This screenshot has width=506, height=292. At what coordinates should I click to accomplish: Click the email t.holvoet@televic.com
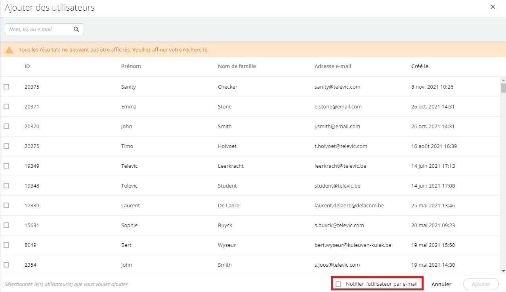pyautogui.click(x=341, y=146)
